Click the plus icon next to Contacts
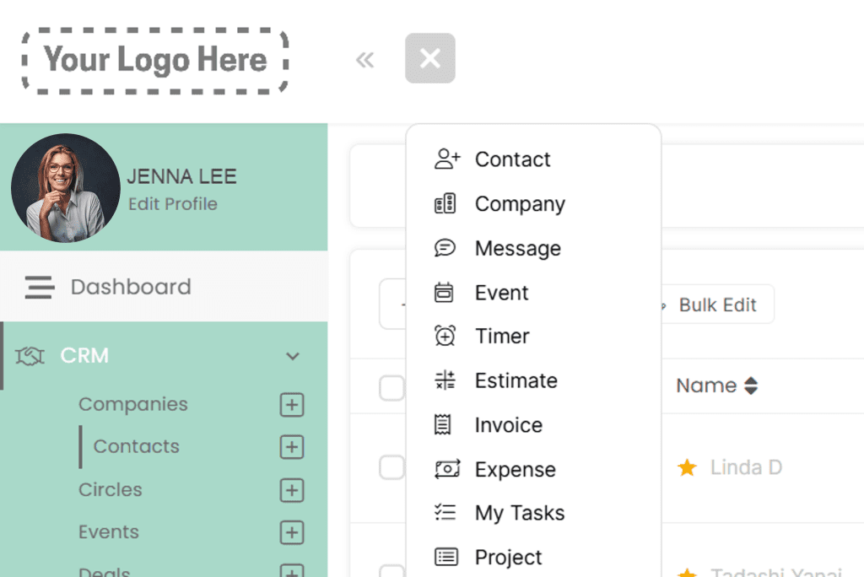Screen dimensions: 864x577 291,447
